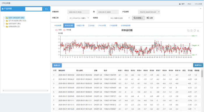Click the 样本1 column header
Viewport: 204px width, 112px height.
pos(120,71)
